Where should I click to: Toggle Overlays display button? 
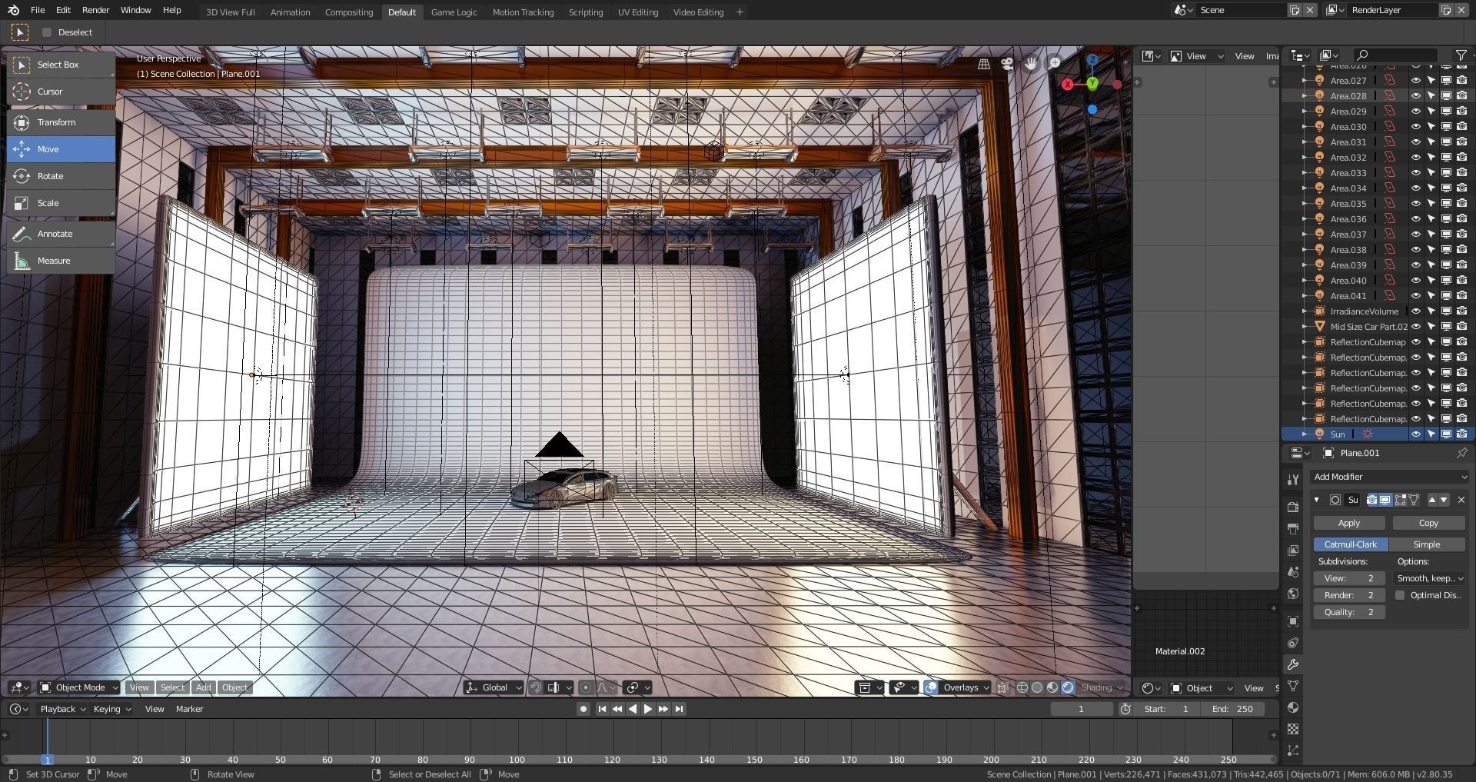point(931,687)
